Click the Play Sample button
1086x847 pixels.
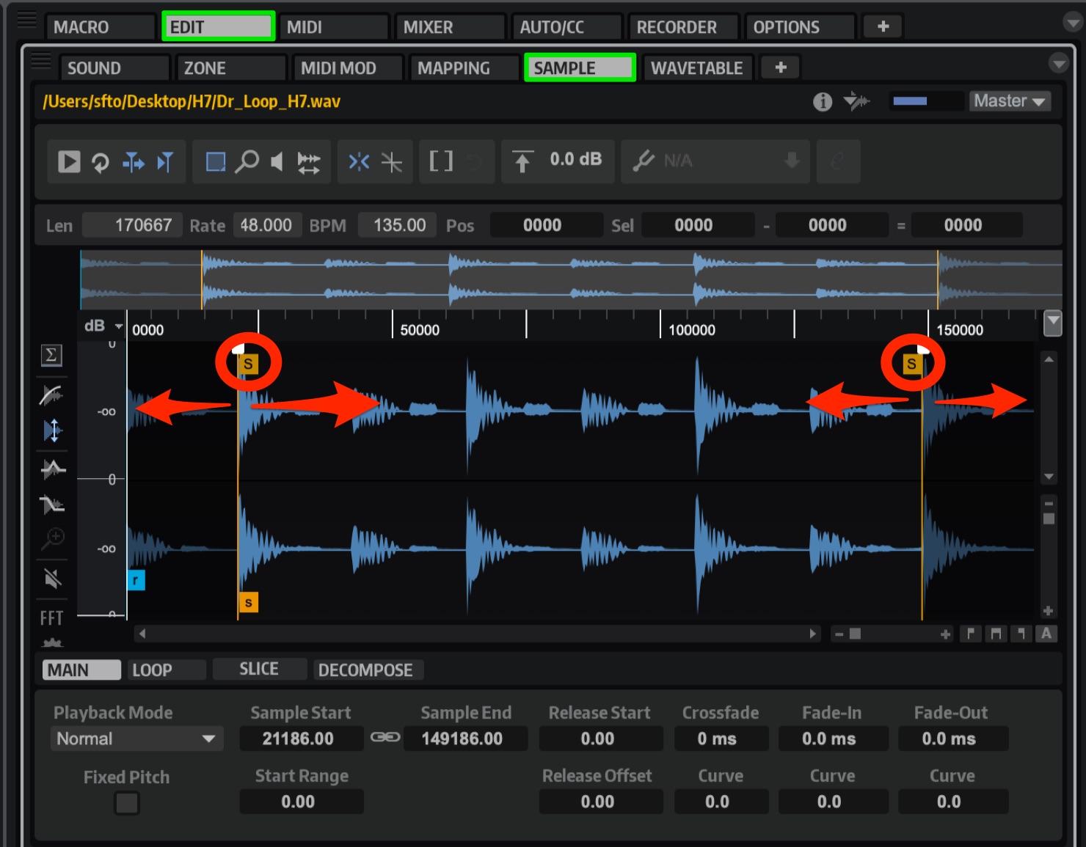(69, 161)
